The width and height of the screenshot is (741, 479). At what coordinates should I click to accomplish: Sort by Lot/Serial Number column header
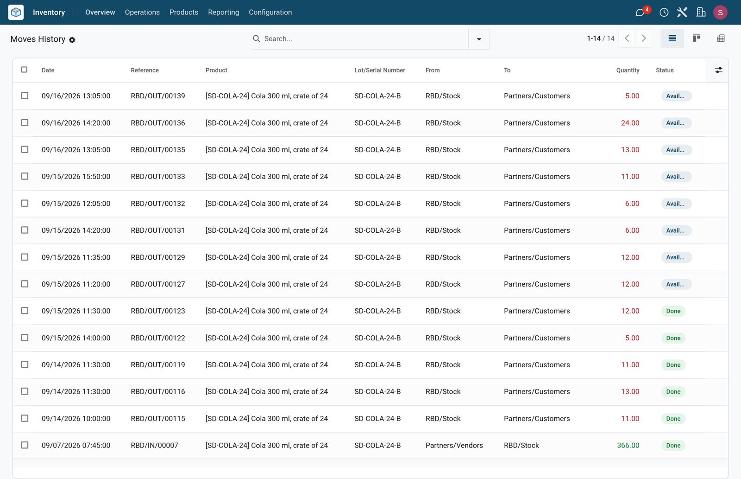[380, 70]
